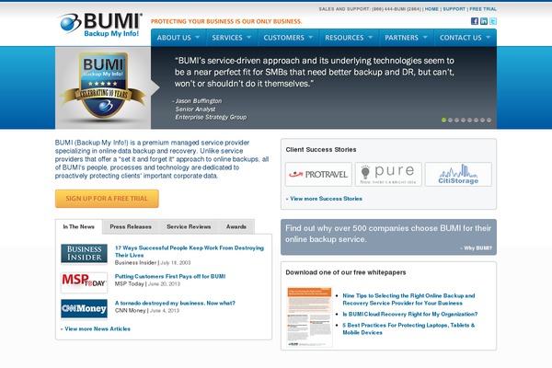The image size is (552, 368).
Task: Expand the Partners menu
Action: point(407,38)
